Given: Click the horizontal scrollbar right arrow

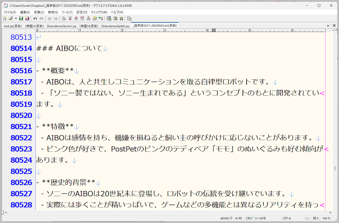Looking at the screenshot, I should [x=331, y=212].
